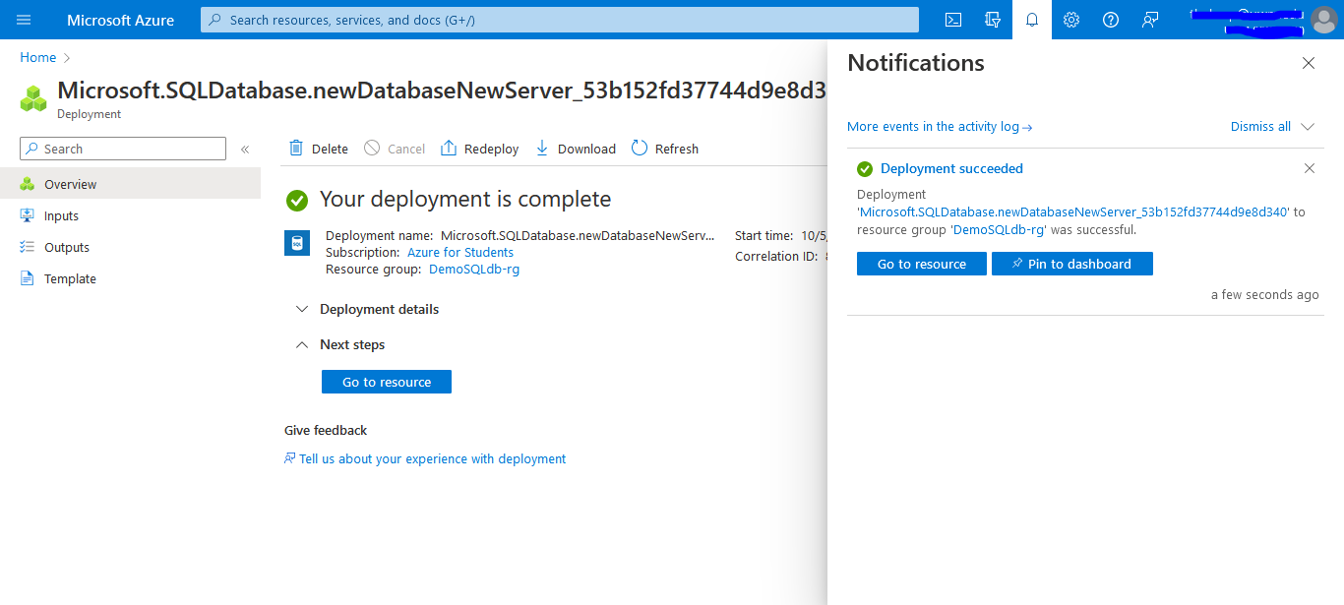The width and height of the screenshot is (1344, 605).
Task: Go to the Home breadcrumb link
Action: (37, 58)
